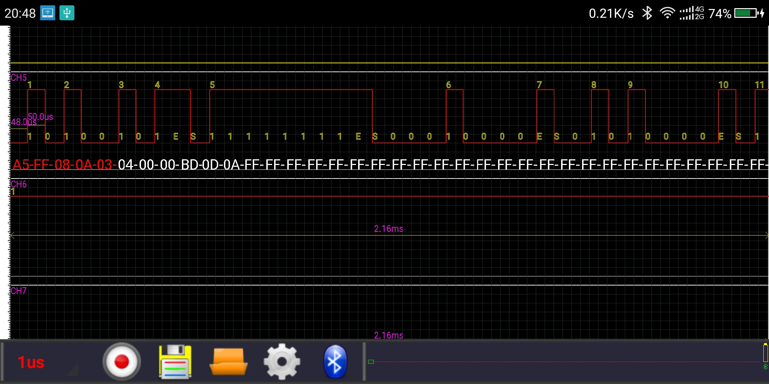Click pulse marker 10 on CH5
769x384 pixels.
click(723, 85)
